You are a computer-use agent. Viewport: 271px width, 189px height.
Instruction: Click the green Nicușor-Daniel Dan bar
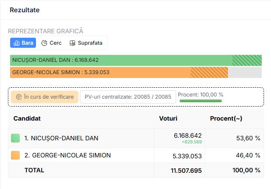(136, 60)
